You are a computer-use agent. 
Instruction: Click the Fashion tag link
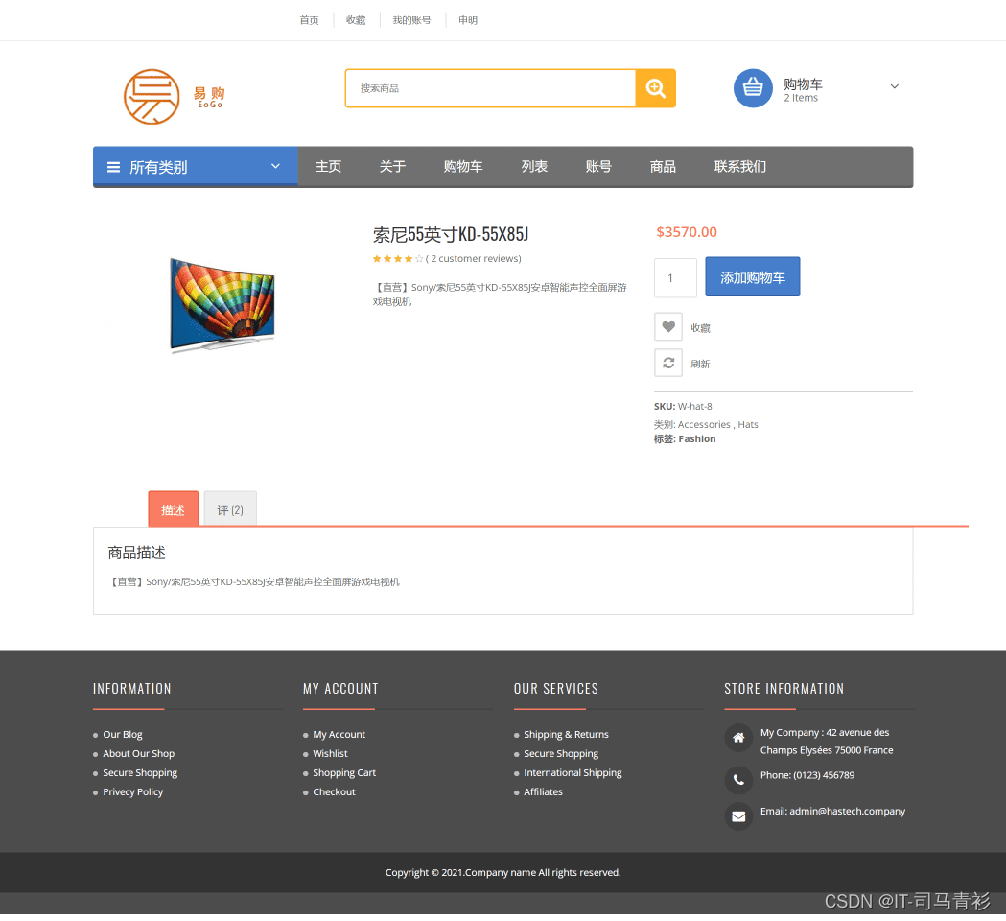click(x=697, y=439)
